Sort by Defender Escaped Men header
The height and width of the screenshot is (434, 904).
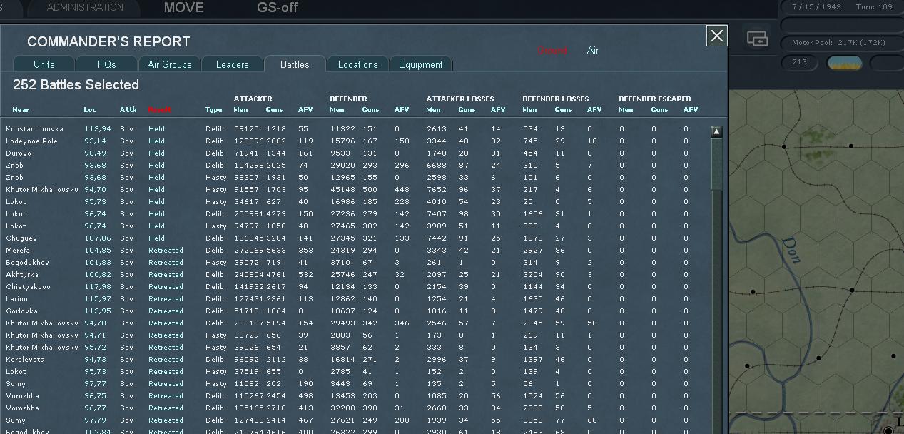pos(626,110)
